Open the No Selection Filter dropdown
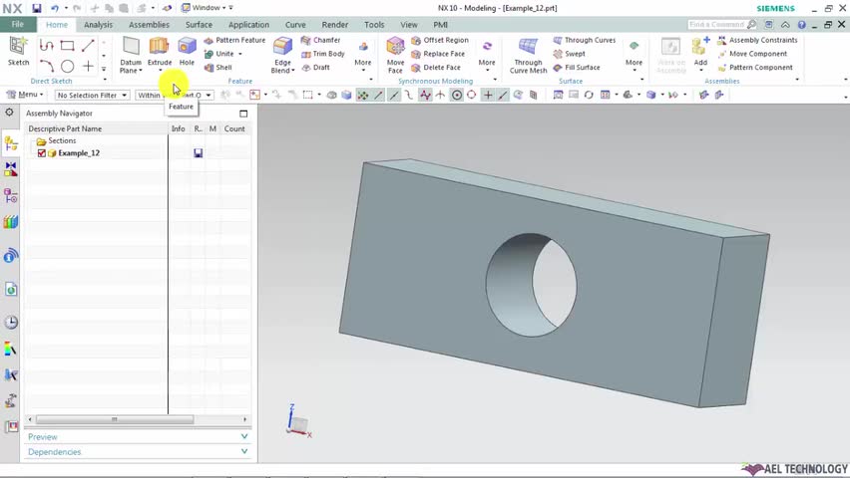This screenshot has height=478, width=850. click(x=93, y=96)
